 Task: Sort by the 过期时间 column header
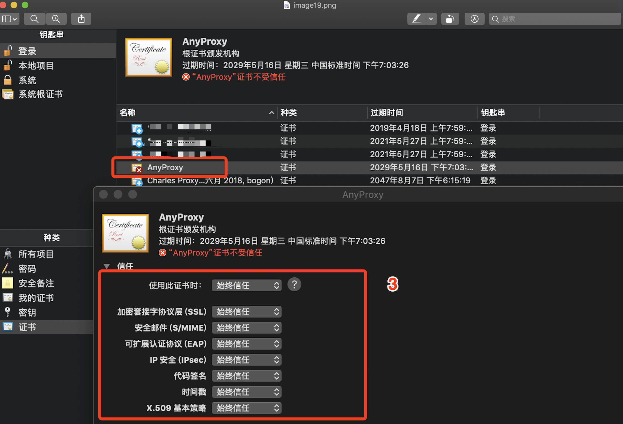(x=387, y=113)
